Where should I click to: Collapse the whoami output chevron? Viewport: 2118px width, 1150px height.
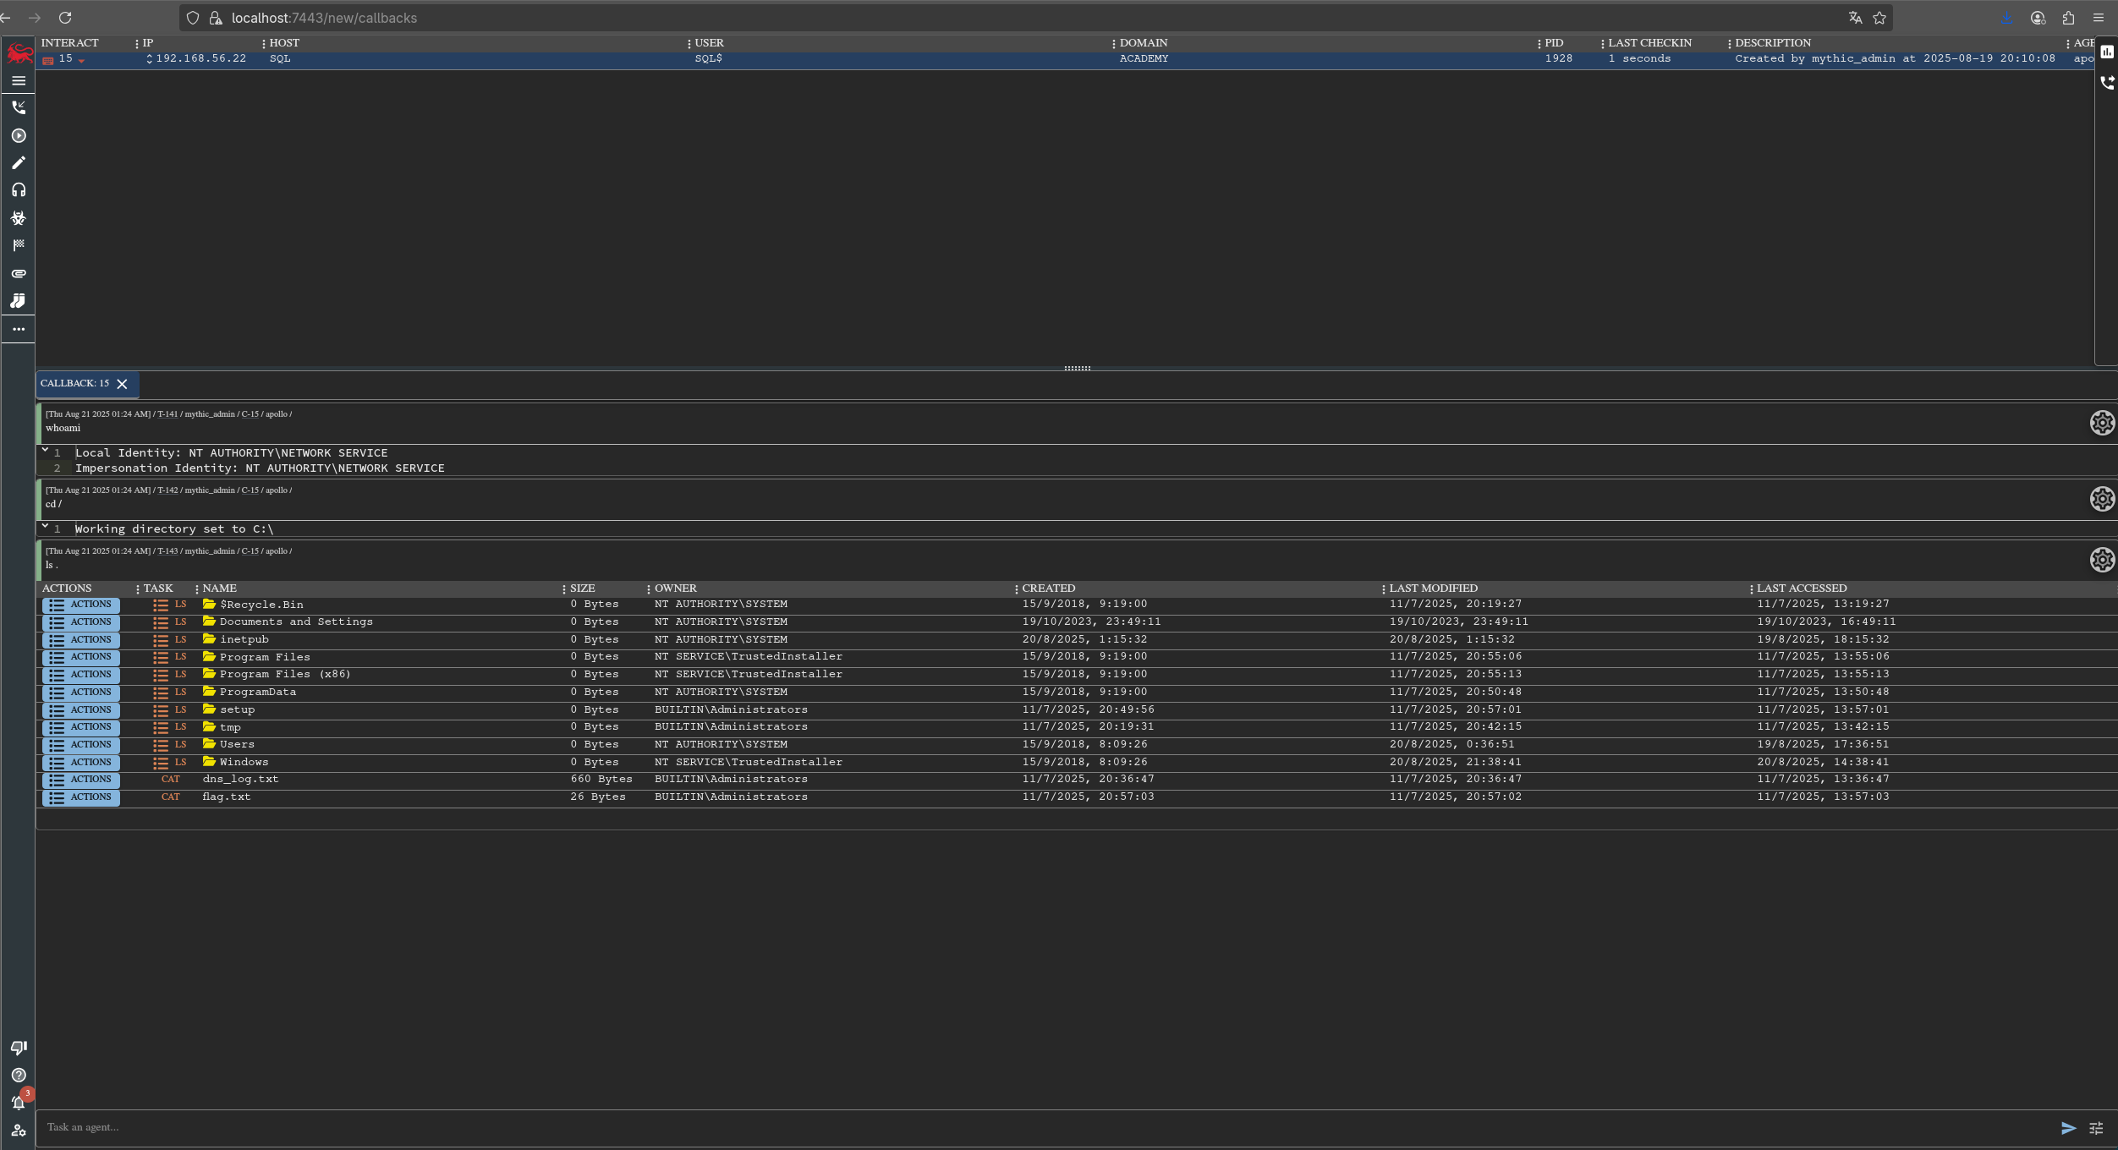45,451
